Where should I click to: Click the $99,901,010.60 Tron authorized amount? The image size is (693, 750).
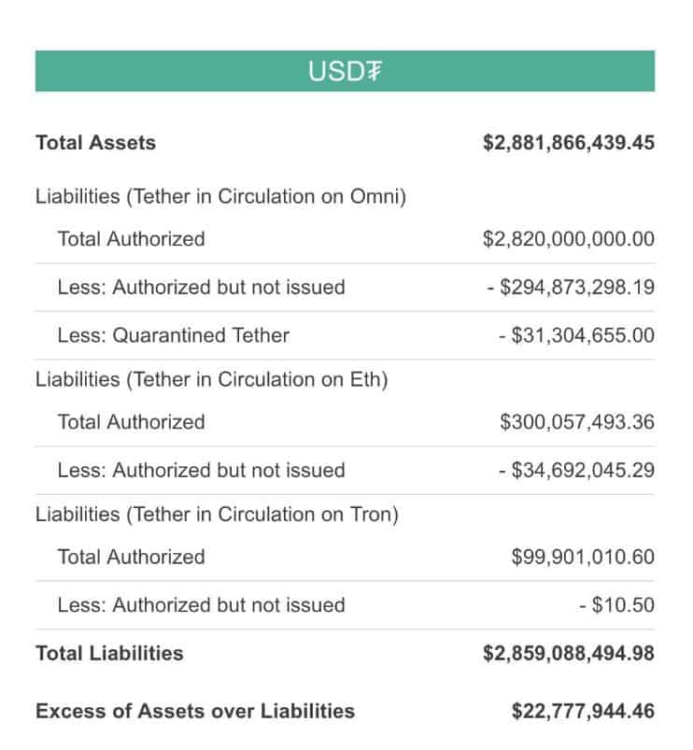click(x=582, y=558)
